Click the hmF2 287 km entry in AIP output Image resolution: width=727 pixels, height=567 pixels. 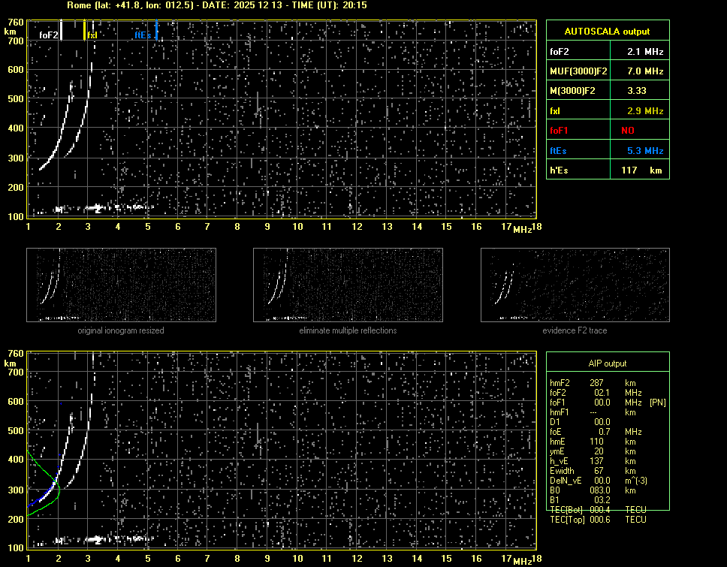pyautogui.click(x=597, y=383)
